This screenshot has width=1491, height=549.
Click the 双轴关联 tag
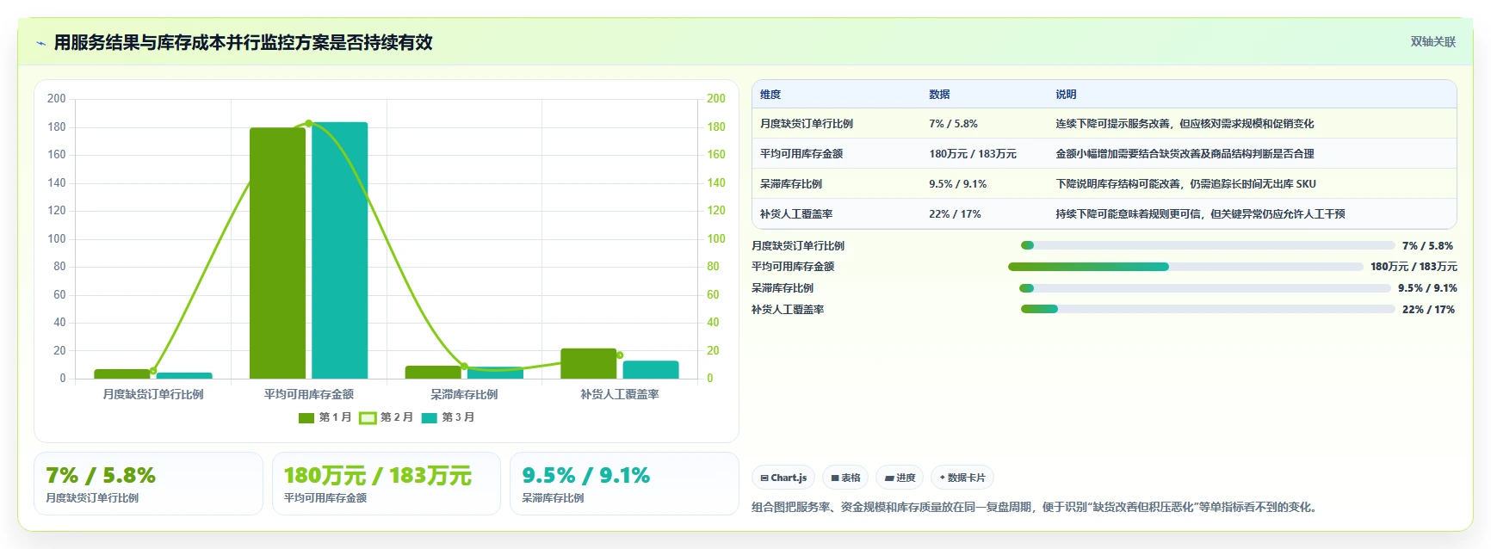(x=1432, y=42)
